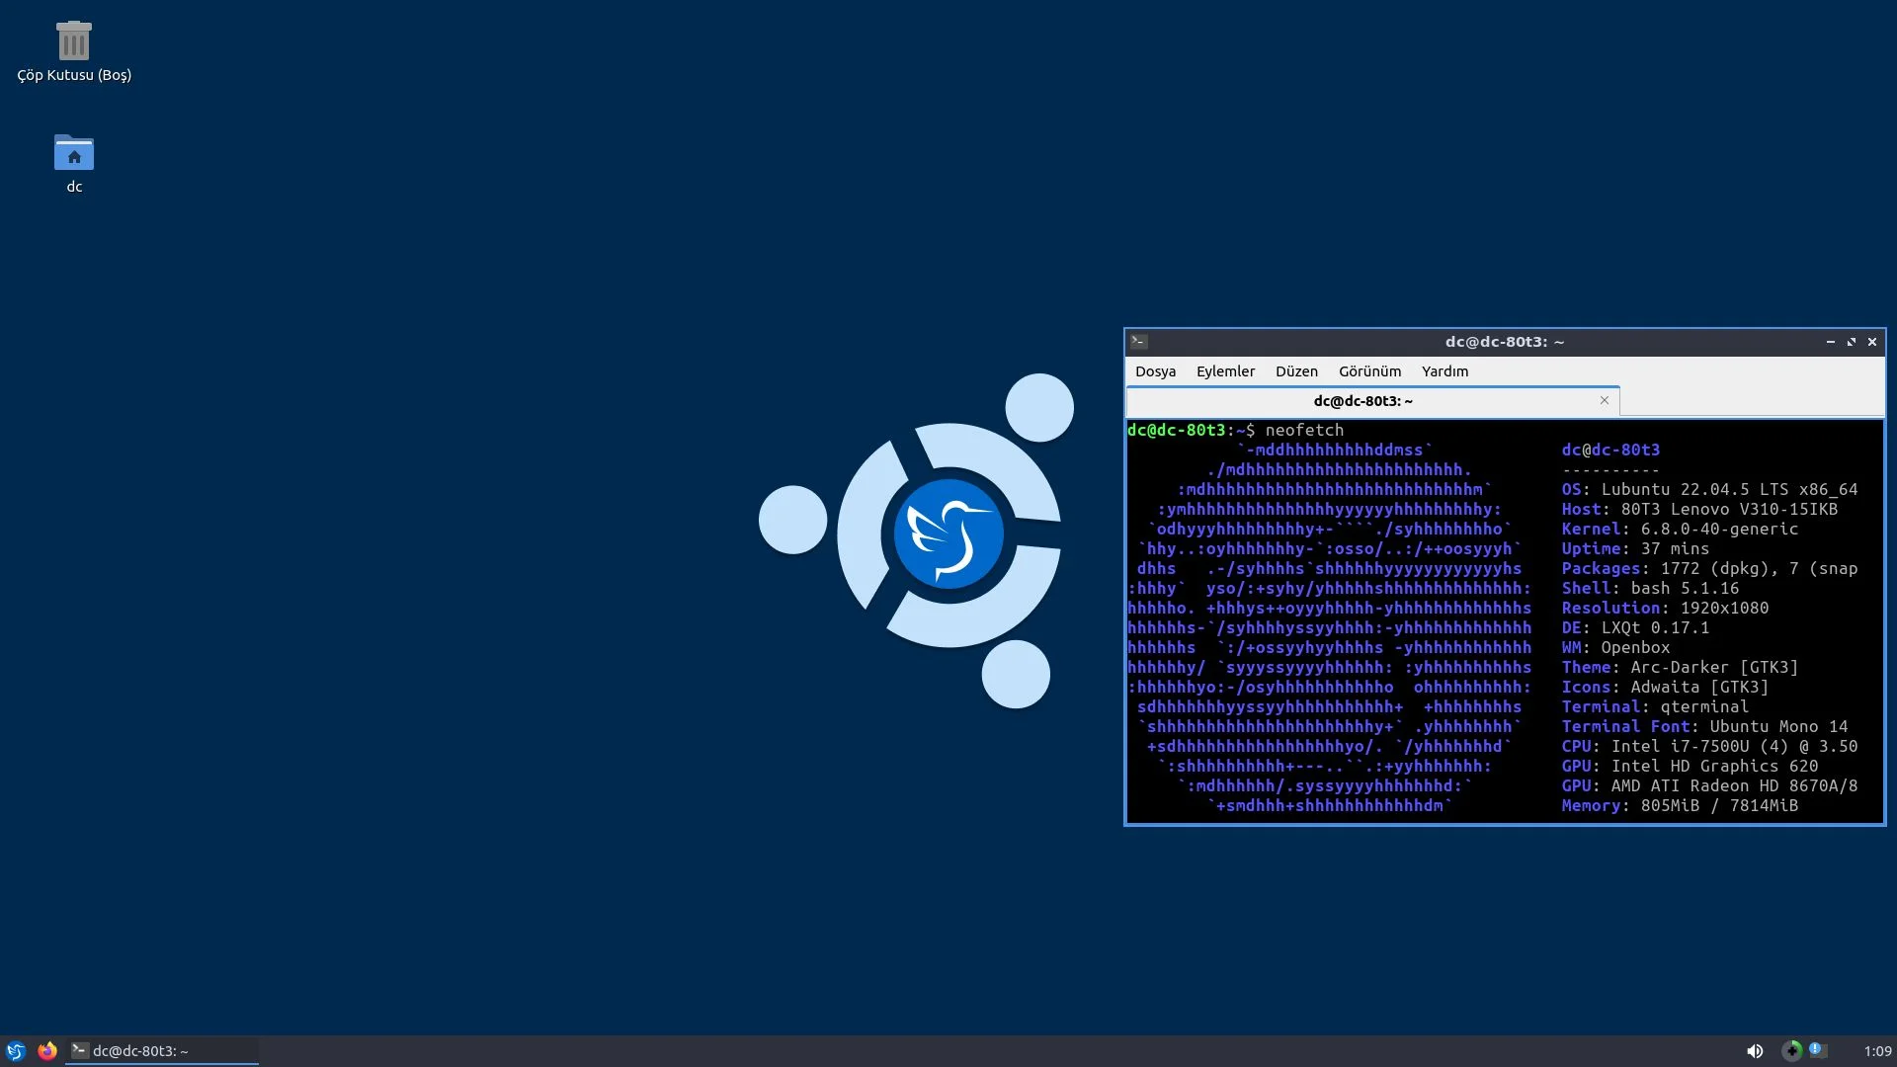Click the 'GPU: AMD ATI Radeon HD' line

coord(1709,785)
